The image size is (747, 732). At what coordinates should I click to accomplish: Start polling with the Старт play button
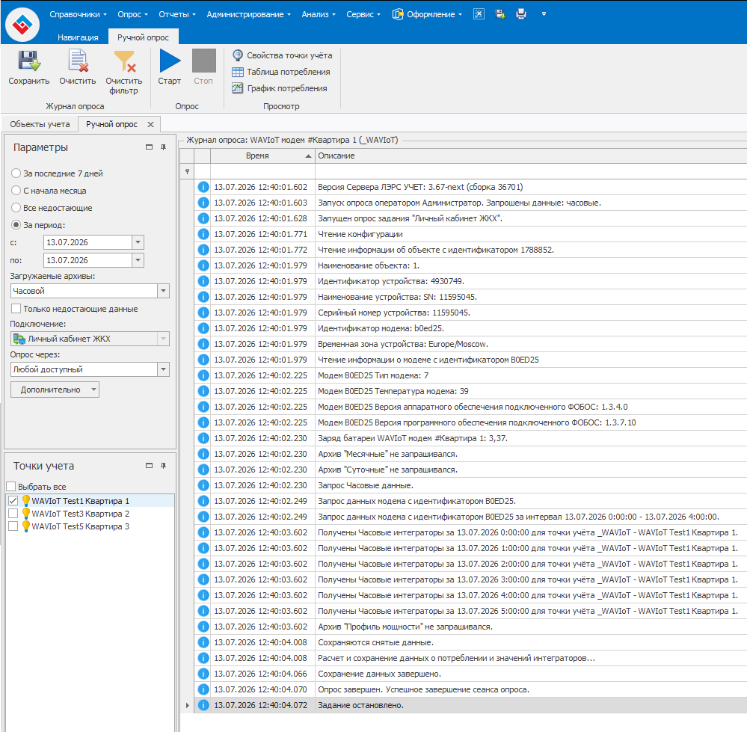pos(170,67)
